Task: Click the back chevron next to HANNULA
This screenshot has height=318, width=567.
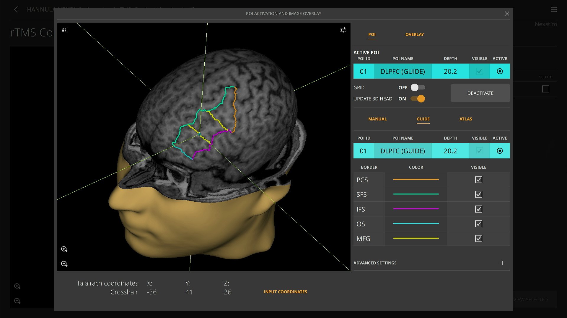Action: point(16,10)
